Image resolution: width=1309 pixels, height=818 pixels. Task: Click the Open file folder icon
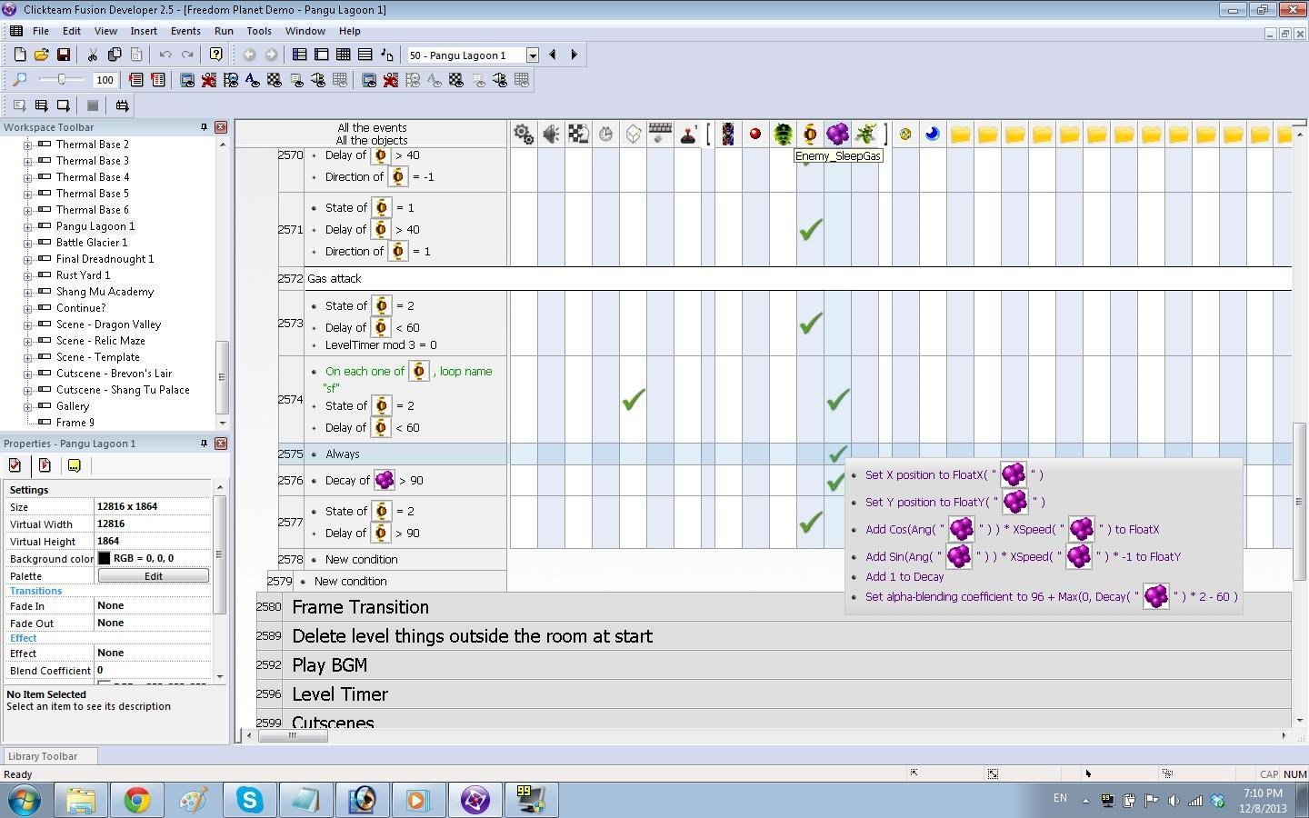coord(41,55)
